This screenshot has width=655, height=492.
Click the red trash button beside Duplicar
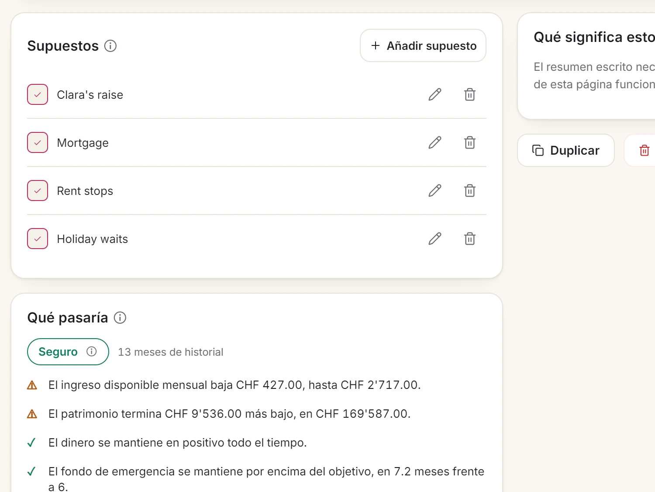pos(644,150)
